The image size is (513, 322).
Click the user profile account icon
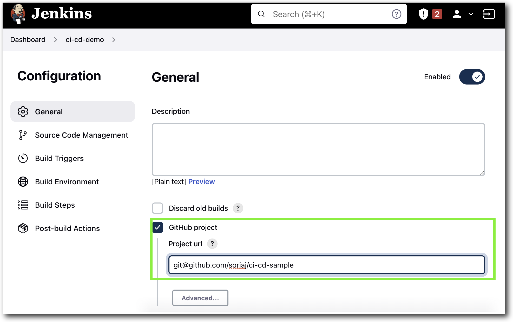pos(457,14)
